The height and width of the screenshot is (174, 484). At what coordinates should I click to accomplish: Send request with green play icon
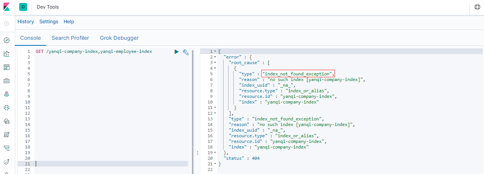[177, 52]
